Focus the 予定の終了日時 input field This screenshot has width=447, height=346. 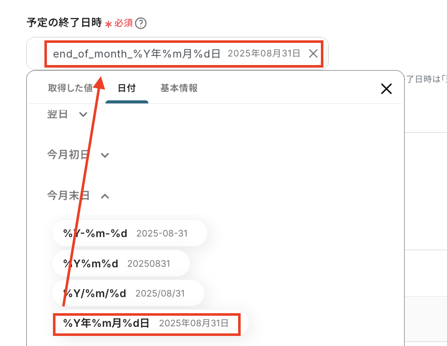tap(177, 53)
